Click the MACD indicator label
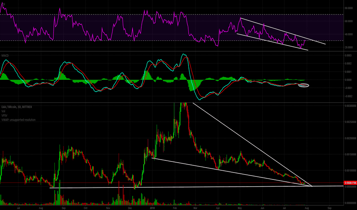This screenshot has width=357, height=210. click(5, 55)
